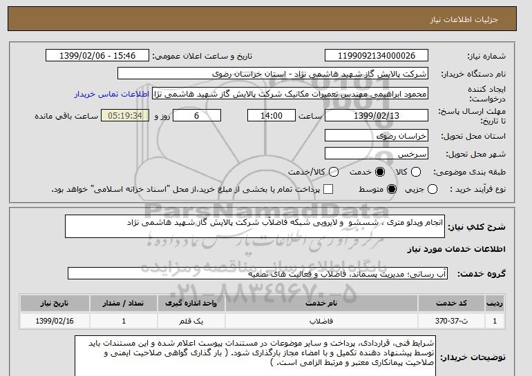Click row number cell 1 in ردیف column
Image resolution: width=532 pixels, height=376 pixels.
[x=495, y=321]
